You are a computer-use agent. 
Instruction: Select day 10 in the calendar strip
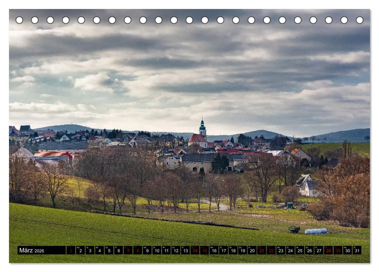[157, 250]
